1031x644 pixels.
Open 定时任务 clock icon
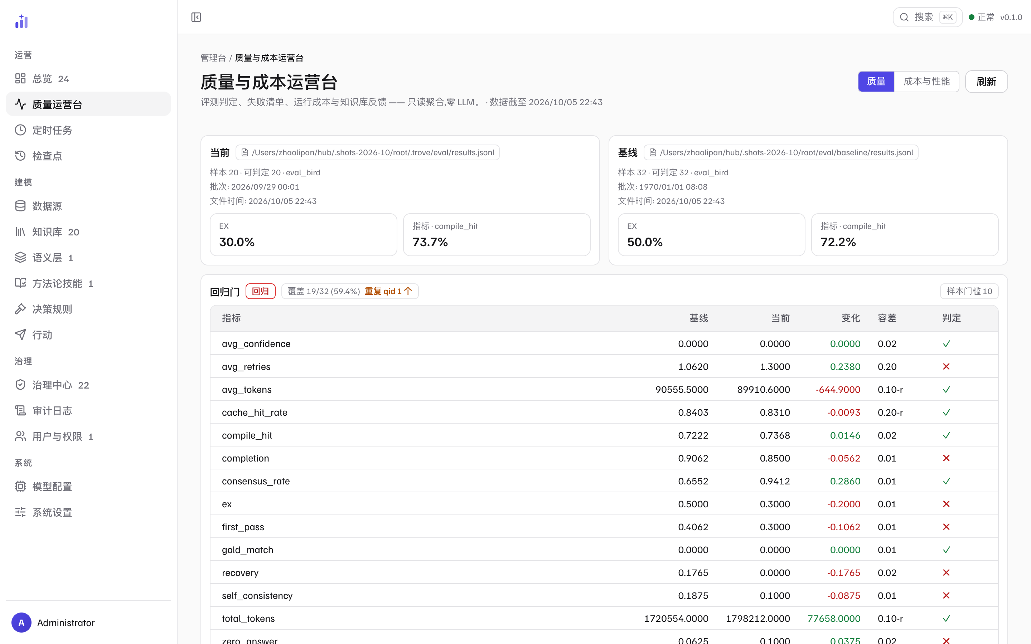click(20, 130)
